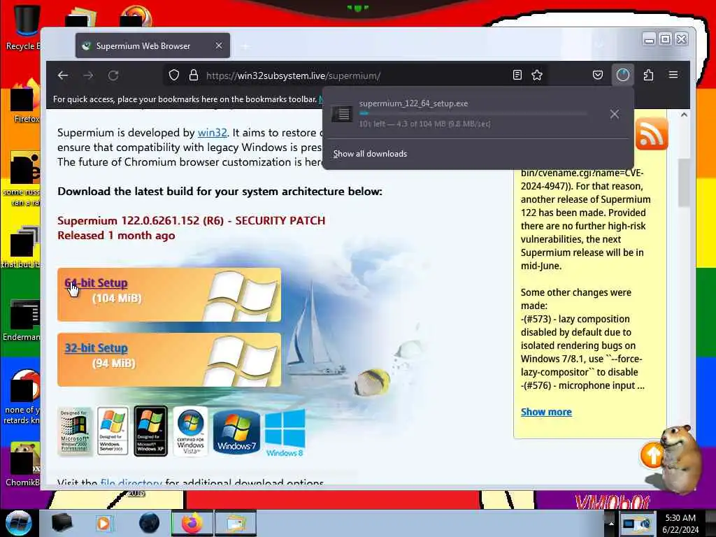This screenshot has width=716, height=537.
Task: Click the Windows 2000 Professional badge
Action: [74, 431]
